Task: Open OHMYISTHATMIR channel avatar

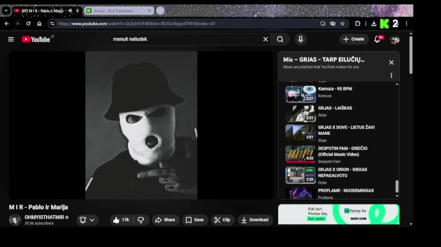Action: click(15, 220)
